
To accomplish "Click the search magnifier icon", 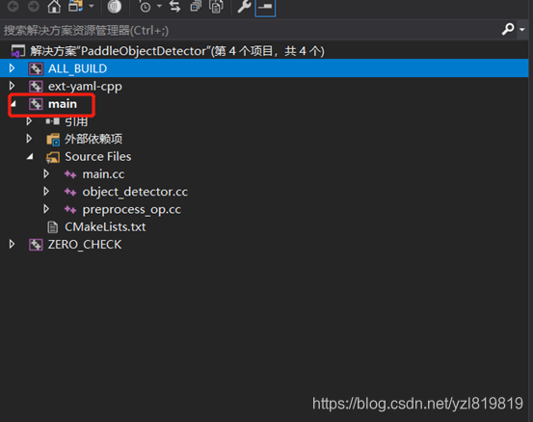I will (x=508, y=30).
